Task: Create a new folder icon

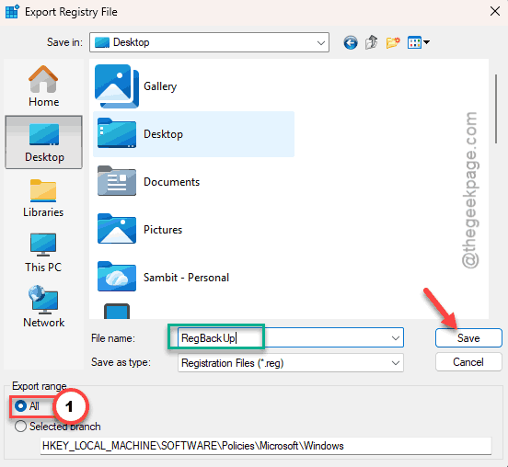Action: (x=393, y=42)
